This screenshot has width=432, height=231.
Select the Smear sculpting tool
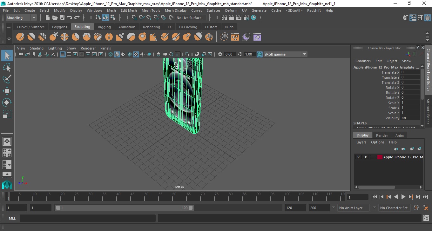coord(176,37)
